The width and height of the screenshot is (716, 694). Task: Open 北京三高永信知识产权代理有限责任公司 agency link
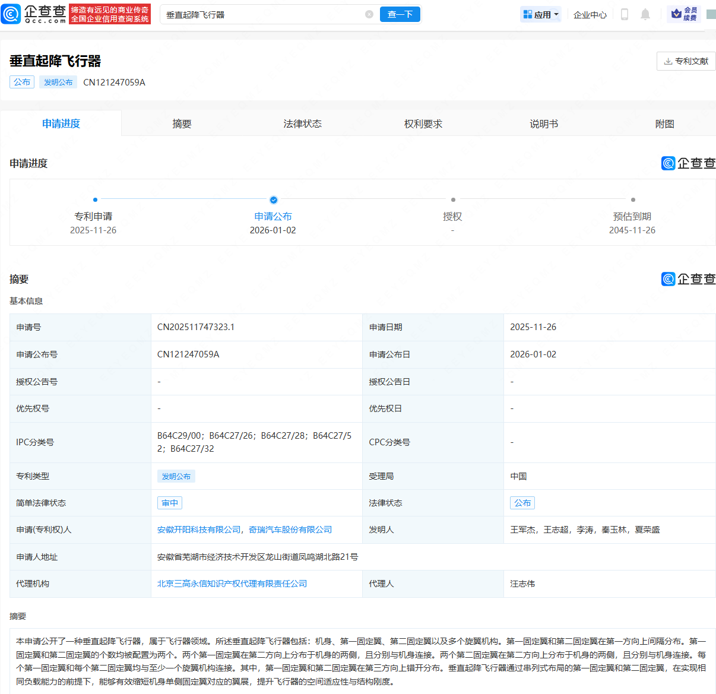pos(232,584)
